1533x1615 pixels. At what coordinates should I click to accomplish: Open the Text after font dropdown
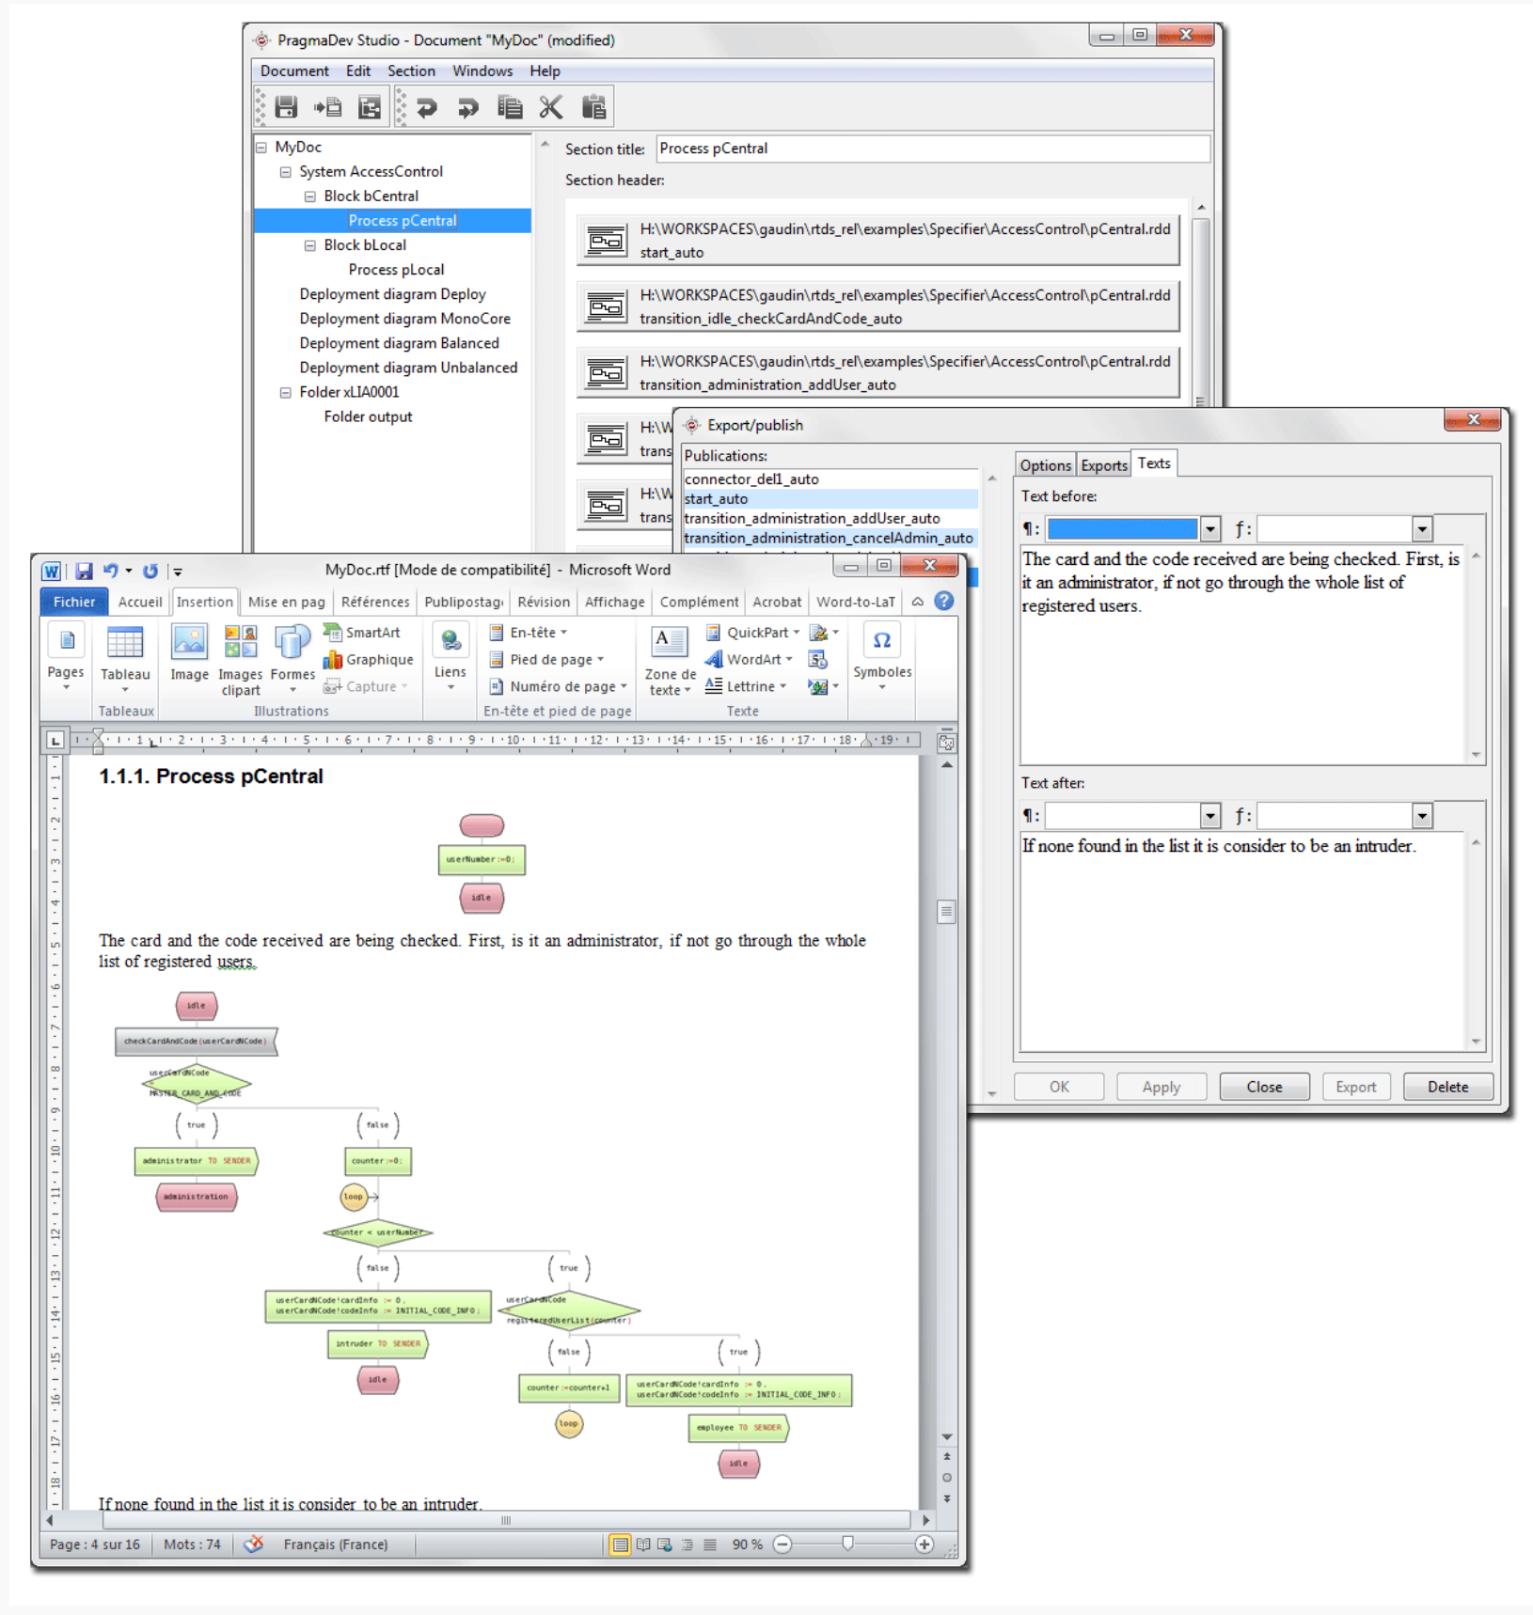pos(1422,816)
